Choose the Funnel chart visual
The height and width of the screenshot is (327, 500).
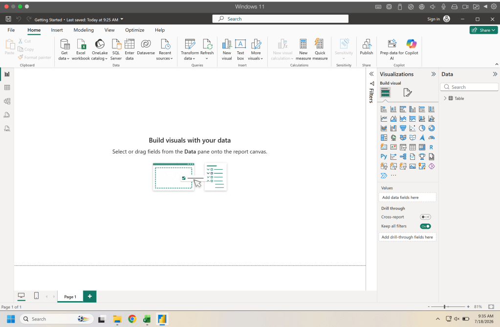(x=403, y=128)
